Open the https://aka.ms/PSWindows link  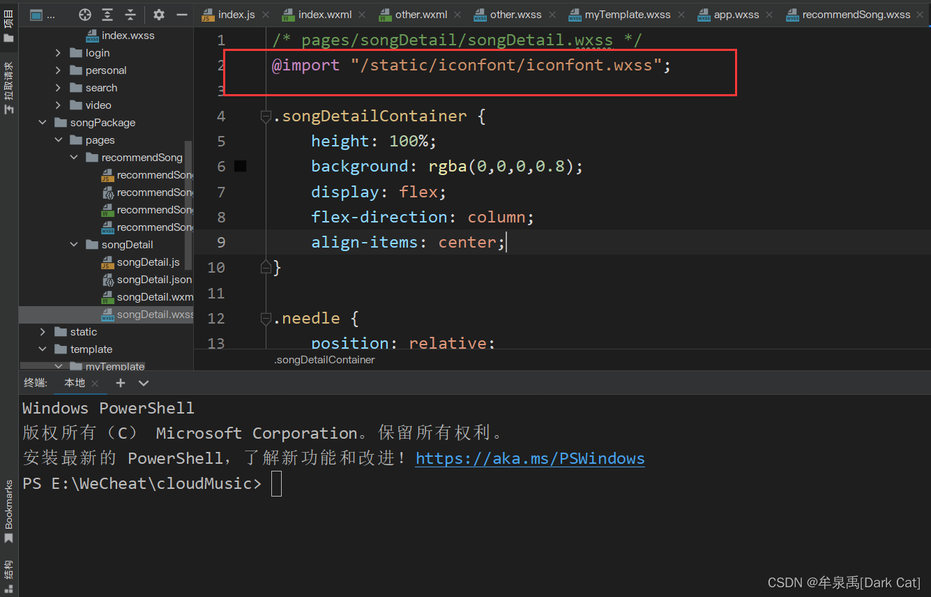[x=529, y=458]
